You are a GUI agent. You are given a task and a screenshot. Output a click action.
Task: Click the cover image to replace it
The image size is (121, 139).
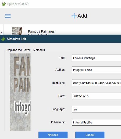(20, 92)
